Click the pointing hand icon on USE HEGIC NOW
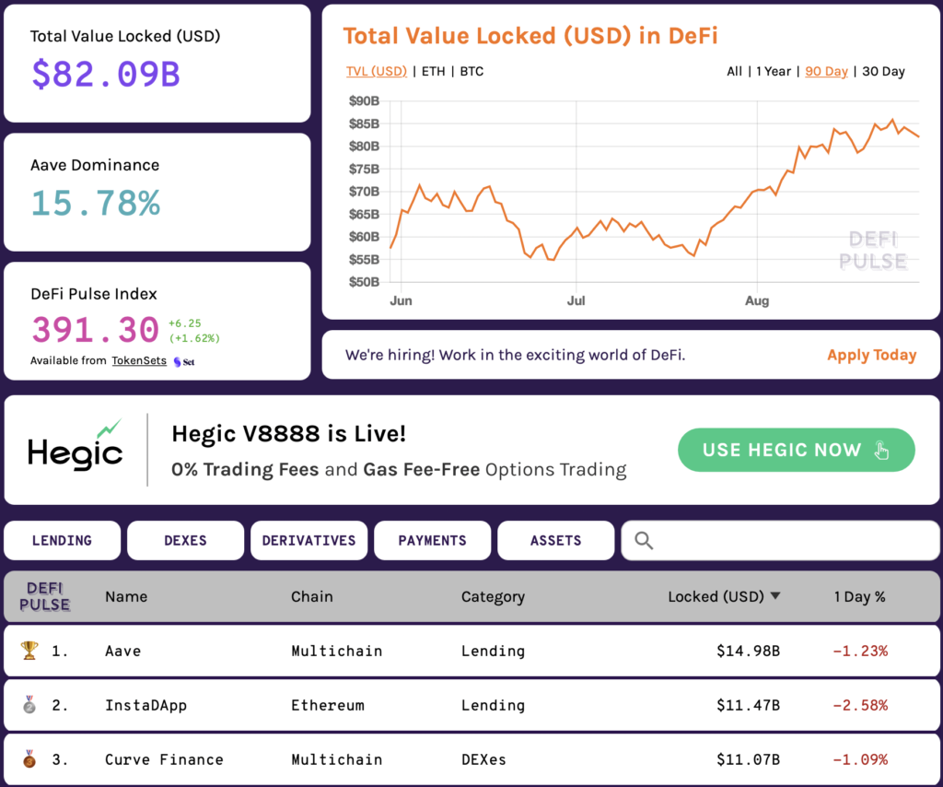 pyautogui.click(x=881, y=450)
